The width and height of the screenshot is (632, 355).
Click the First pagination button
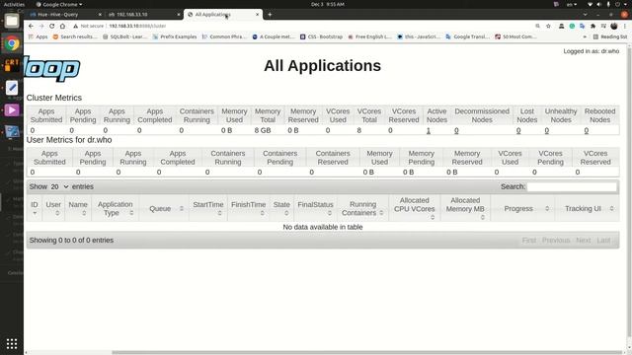coord(529,241)
